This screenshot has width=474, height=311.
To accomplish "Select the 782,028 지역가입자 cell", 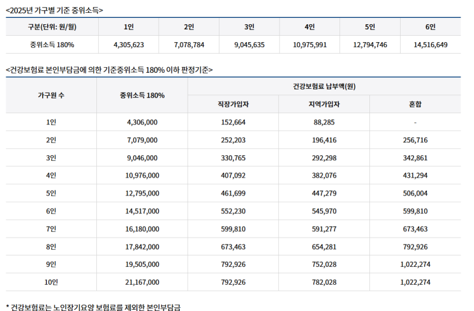I will pyautogui.click(x=323, y=282).
